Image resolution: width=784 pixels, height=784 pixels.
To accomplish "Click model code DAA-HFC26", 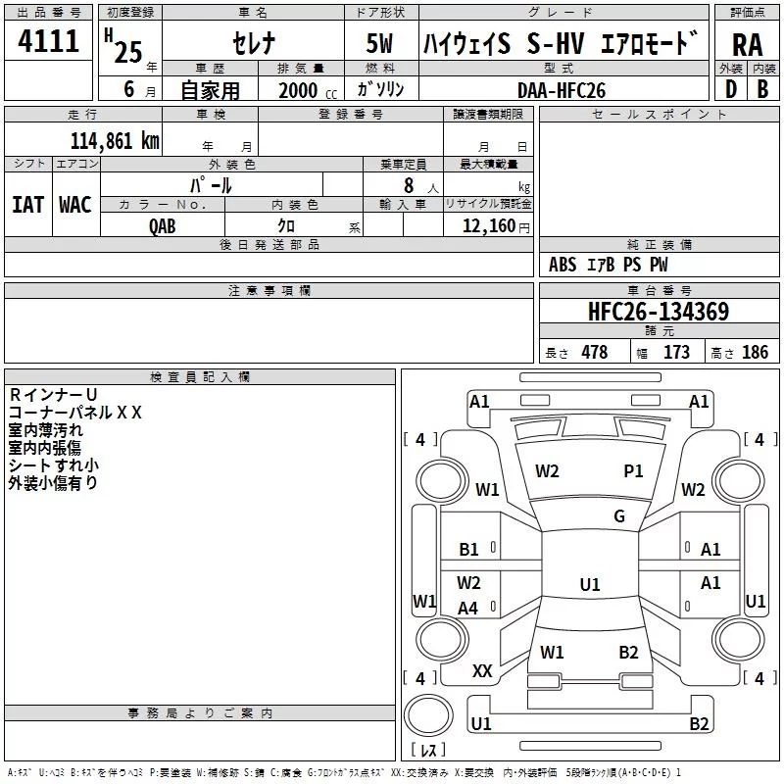I will point(562,90).
